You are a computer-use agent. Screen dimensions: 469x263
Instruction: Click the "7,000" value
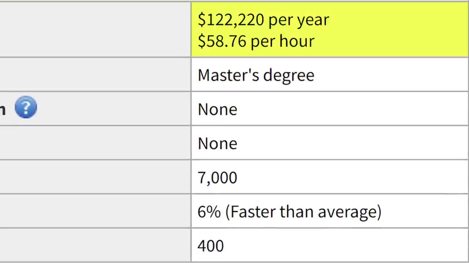217,178
